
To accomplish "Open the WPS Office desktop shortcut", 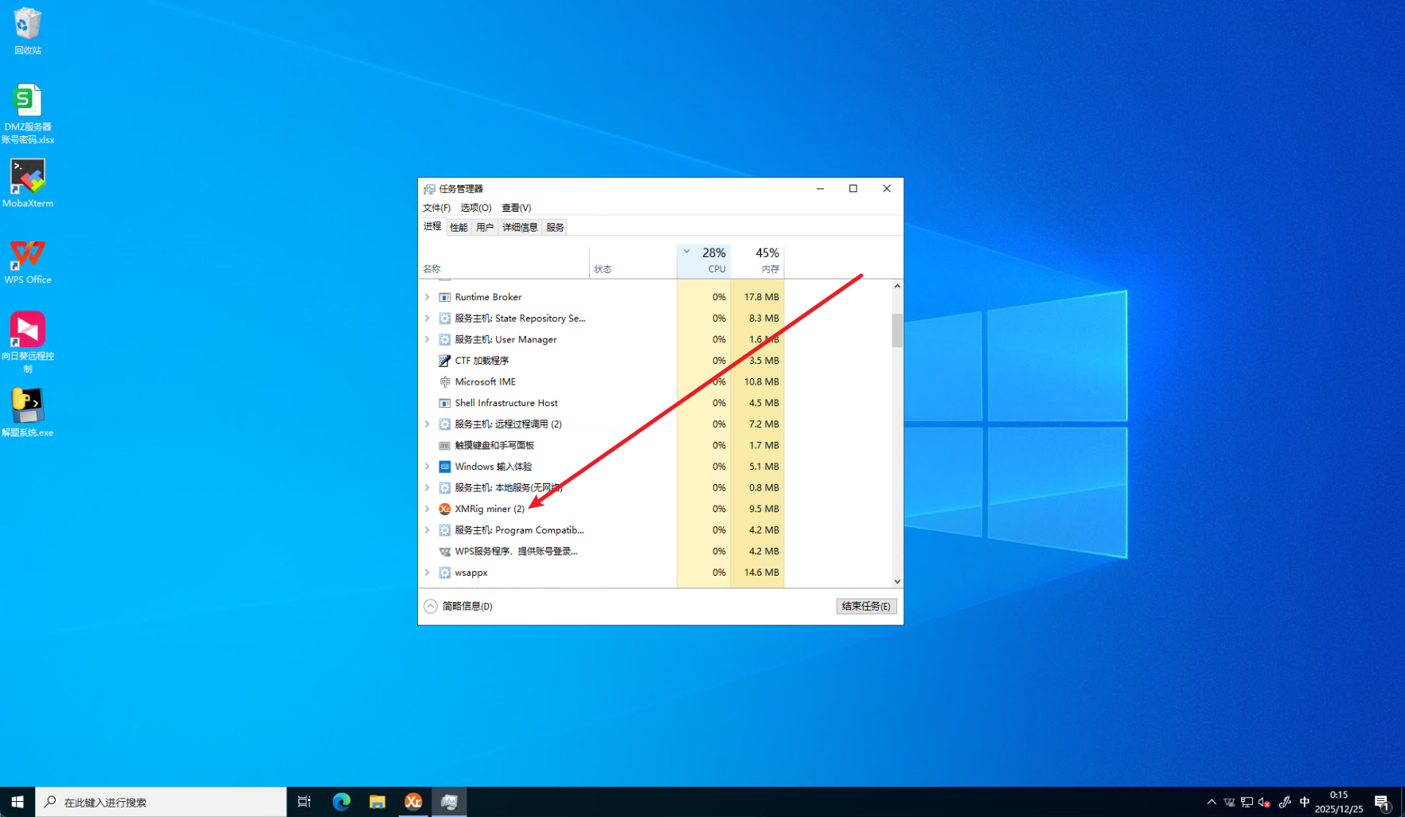I will pos(27,260).
